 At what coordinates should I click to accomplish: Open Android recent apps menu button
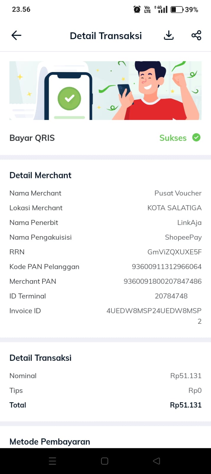click(52, 461)
